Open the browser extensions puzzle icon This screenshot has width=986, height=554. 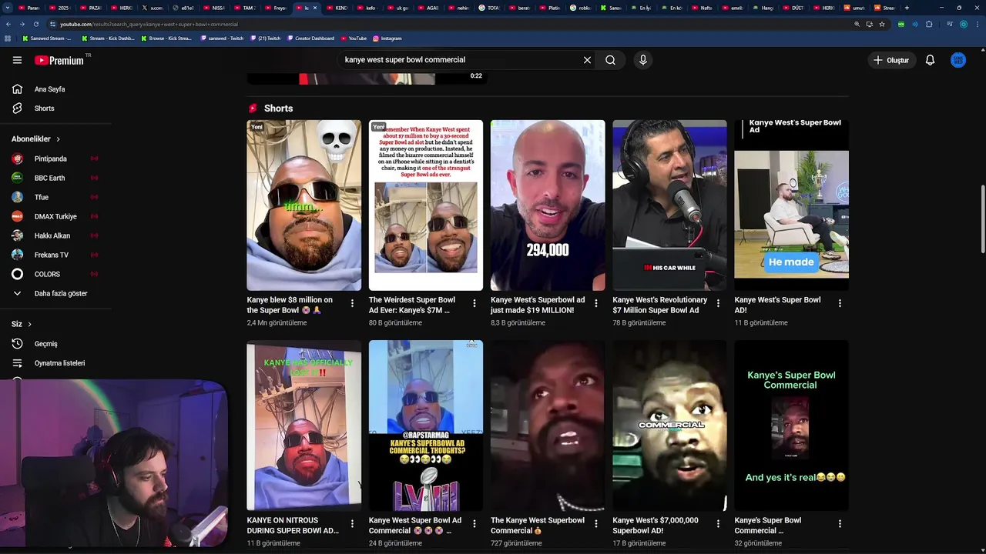click(929, 24)
